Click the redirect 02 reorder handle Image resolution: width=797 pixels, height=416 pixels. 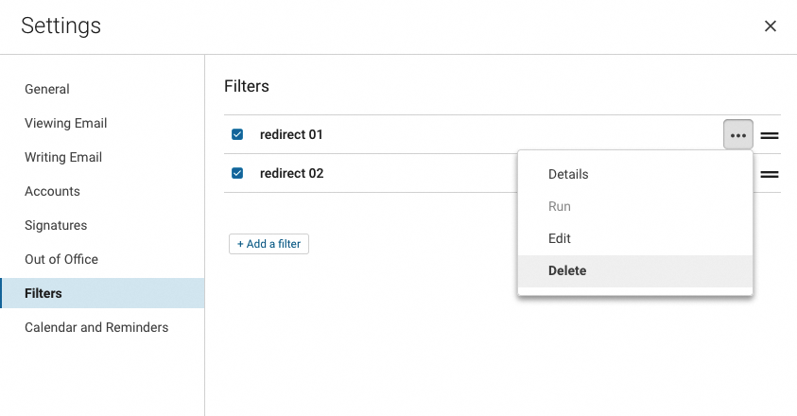[x=770, y=174]
